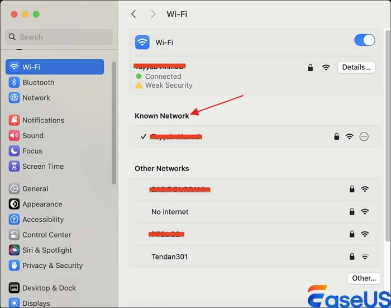Viewport: 391px width, 308px height.
Task: Go back with the left chevron
Action: coord(133,14)
